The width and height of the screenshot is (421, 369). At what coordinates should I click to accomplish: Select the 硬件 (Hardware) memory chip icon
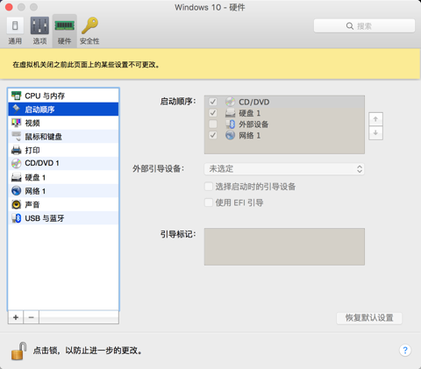coord(64,25)
